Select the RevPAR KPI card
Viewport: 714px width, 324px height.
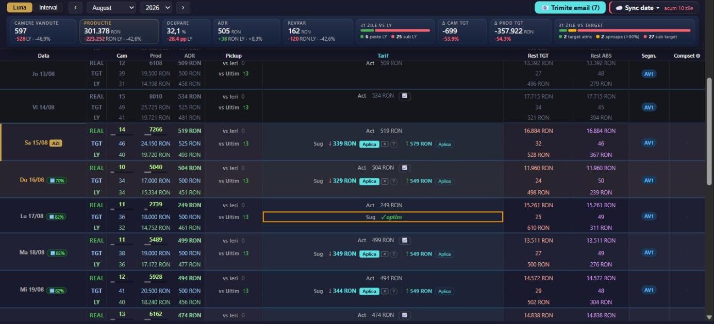click(x=318, y=31)
